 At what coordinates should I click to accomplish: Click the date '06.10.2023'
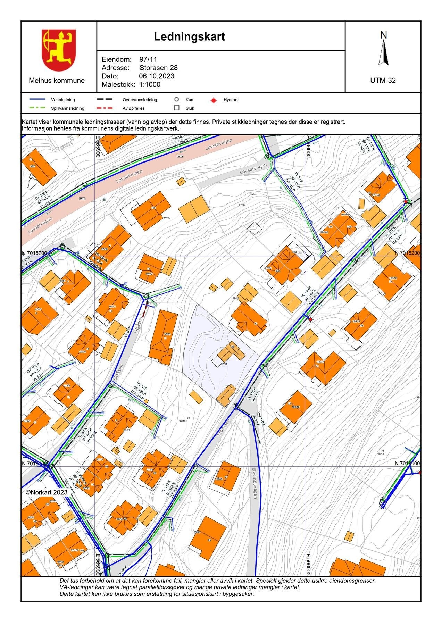pos(157,76)
